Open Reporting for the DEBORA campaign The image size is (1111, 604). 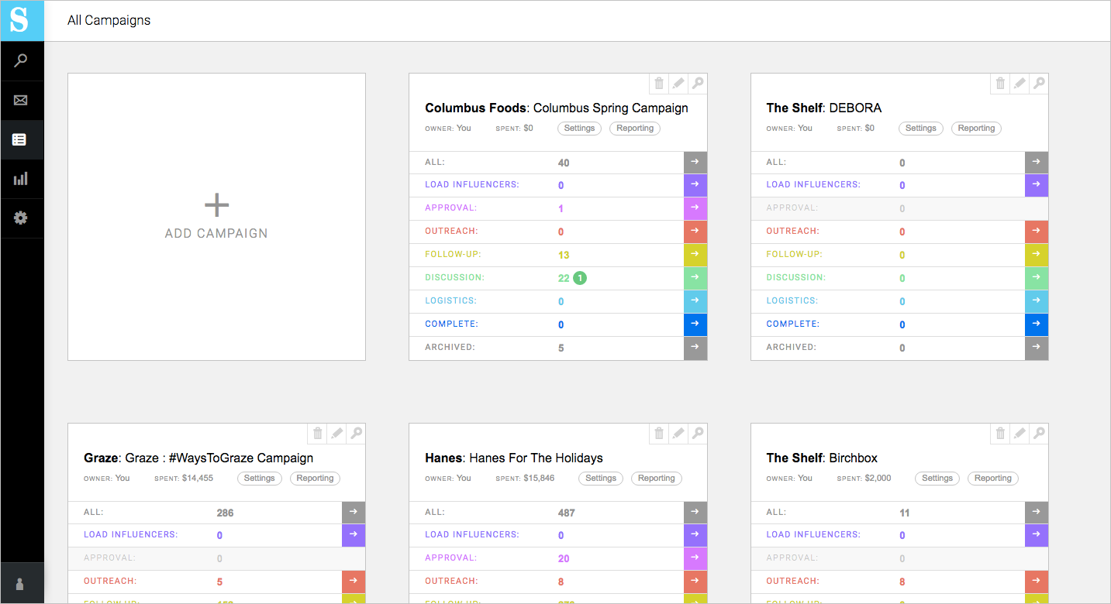(976, 129)
